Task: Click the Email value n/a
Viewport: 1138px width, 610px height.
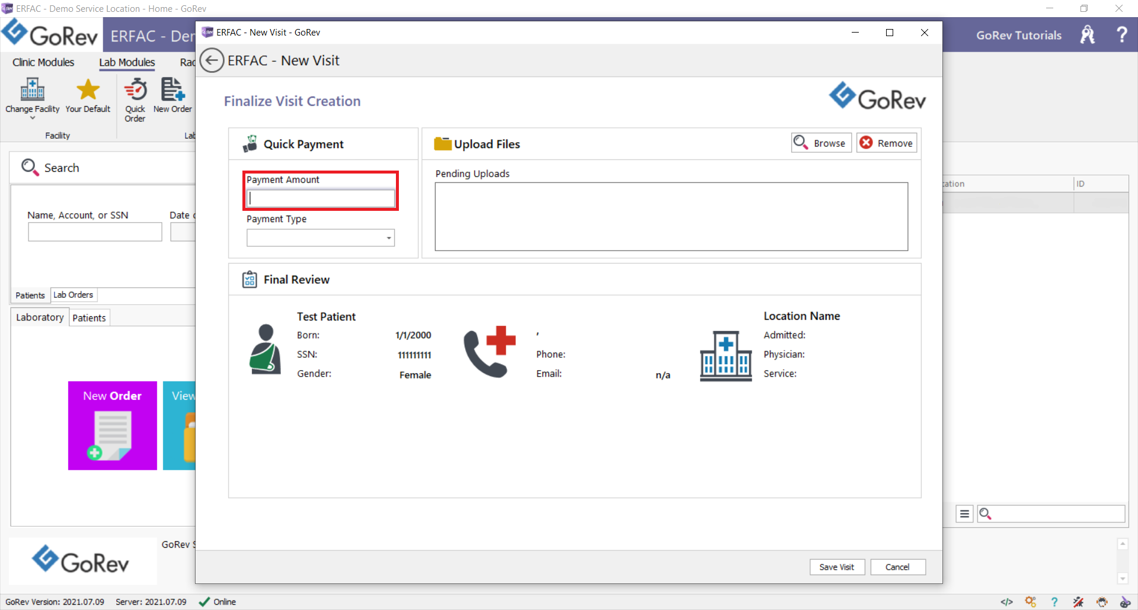Action: pyautogui.click(x=663, y=375)
